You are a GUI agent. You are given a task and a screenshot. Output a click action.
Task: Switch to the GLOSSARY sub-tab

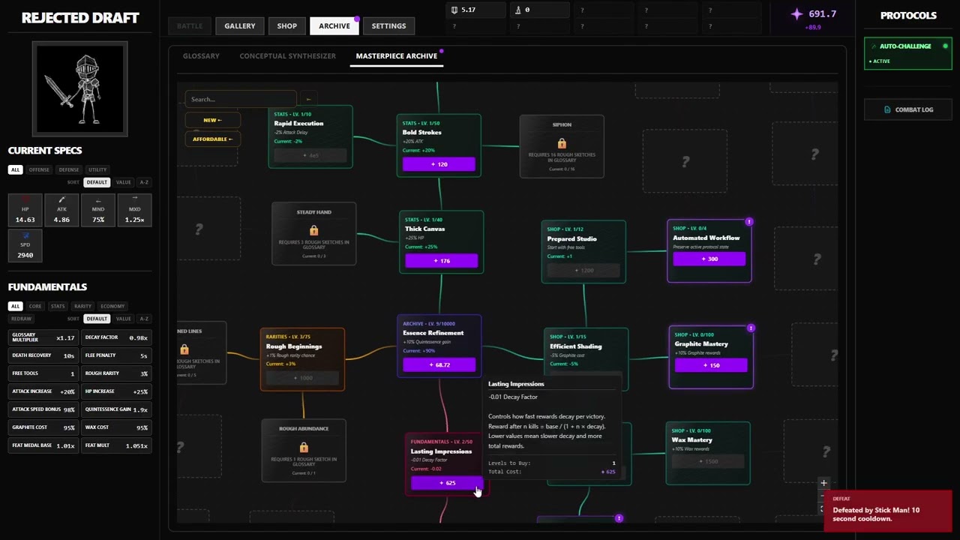point(201,56)
